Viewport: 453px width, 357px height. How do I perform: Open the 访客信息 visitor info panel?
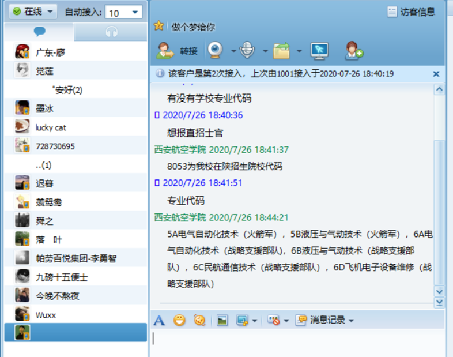pos(411,12)
